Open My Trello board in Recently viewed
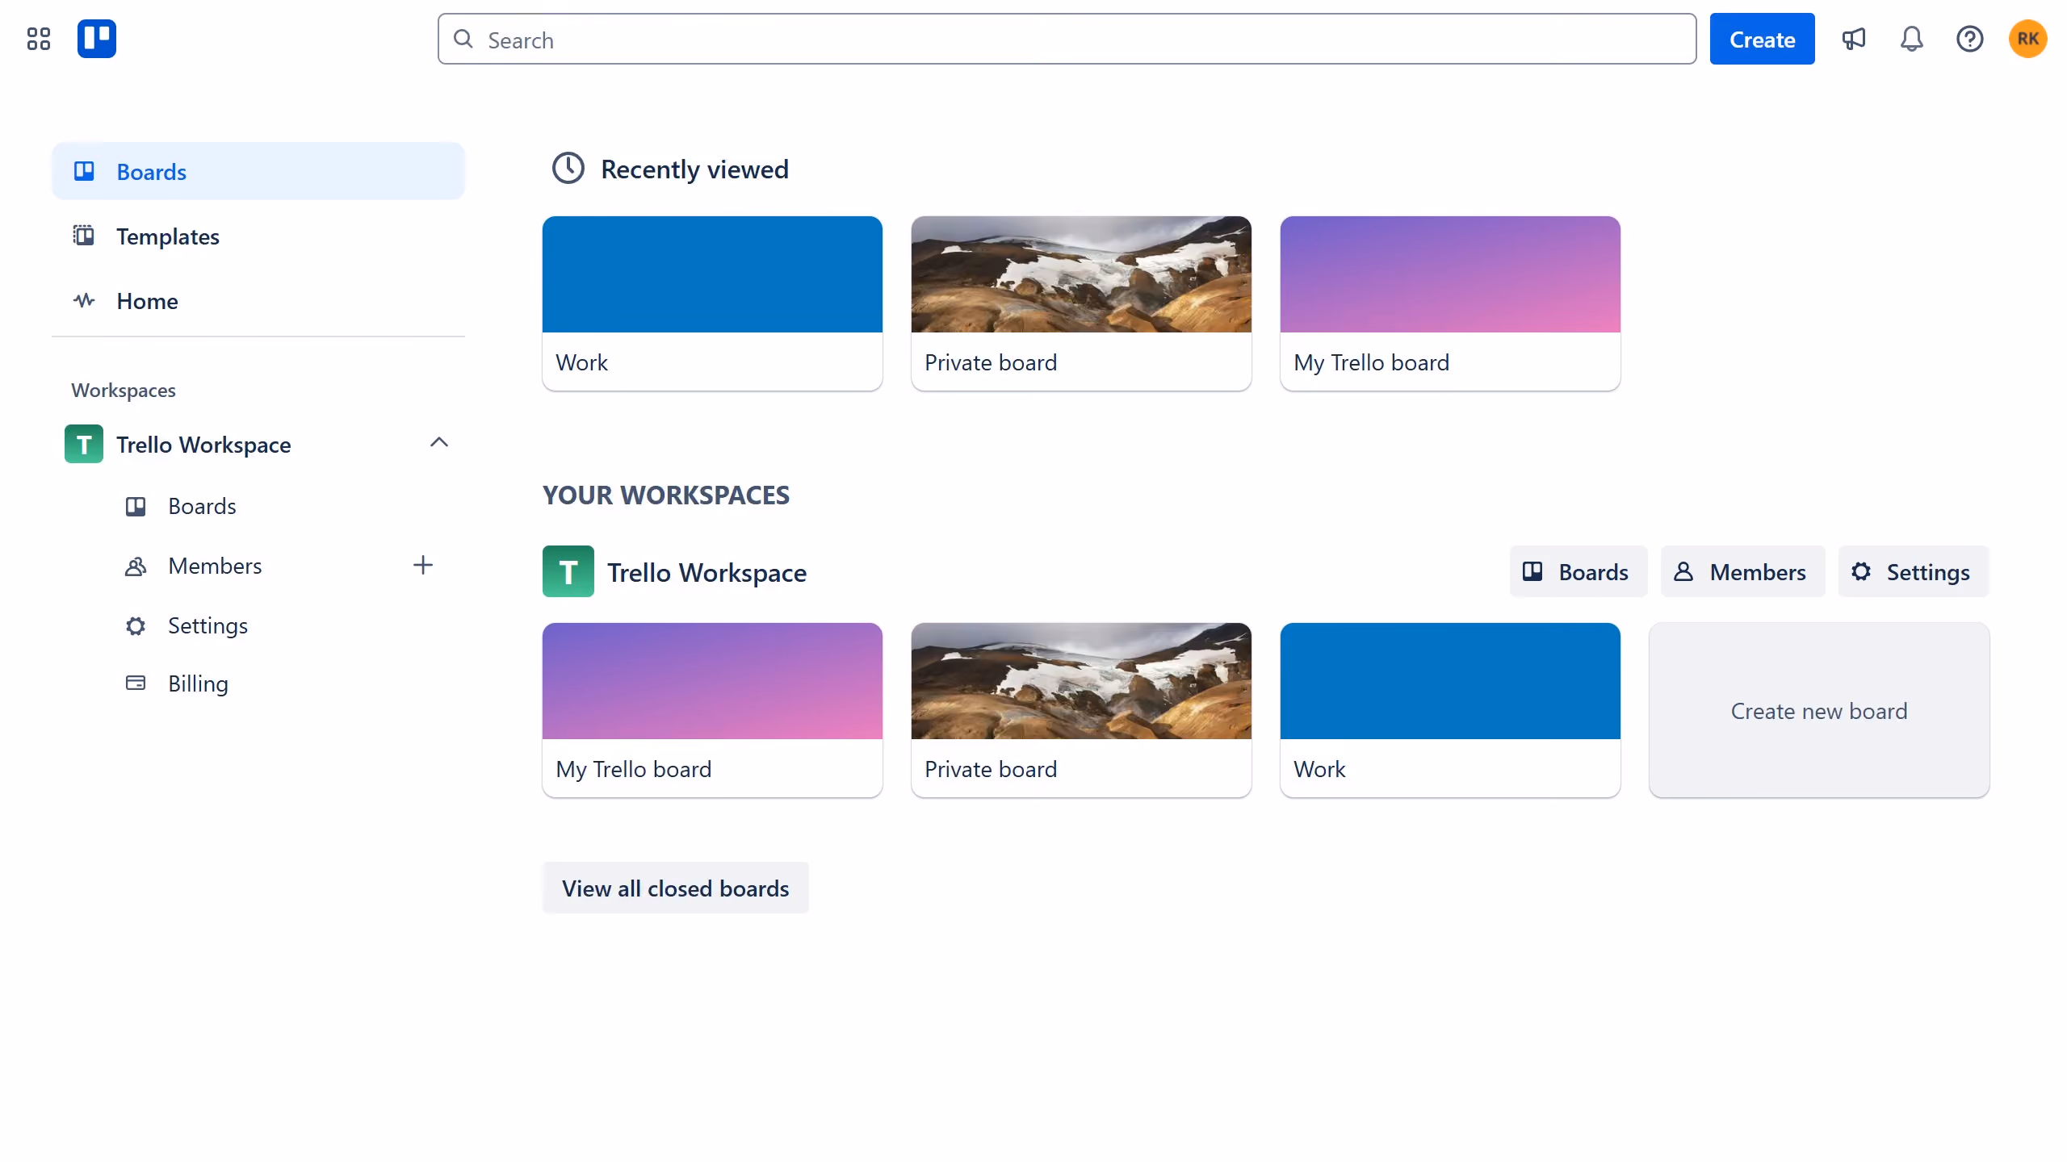2067x1162 pixels. click(1450, 303)
